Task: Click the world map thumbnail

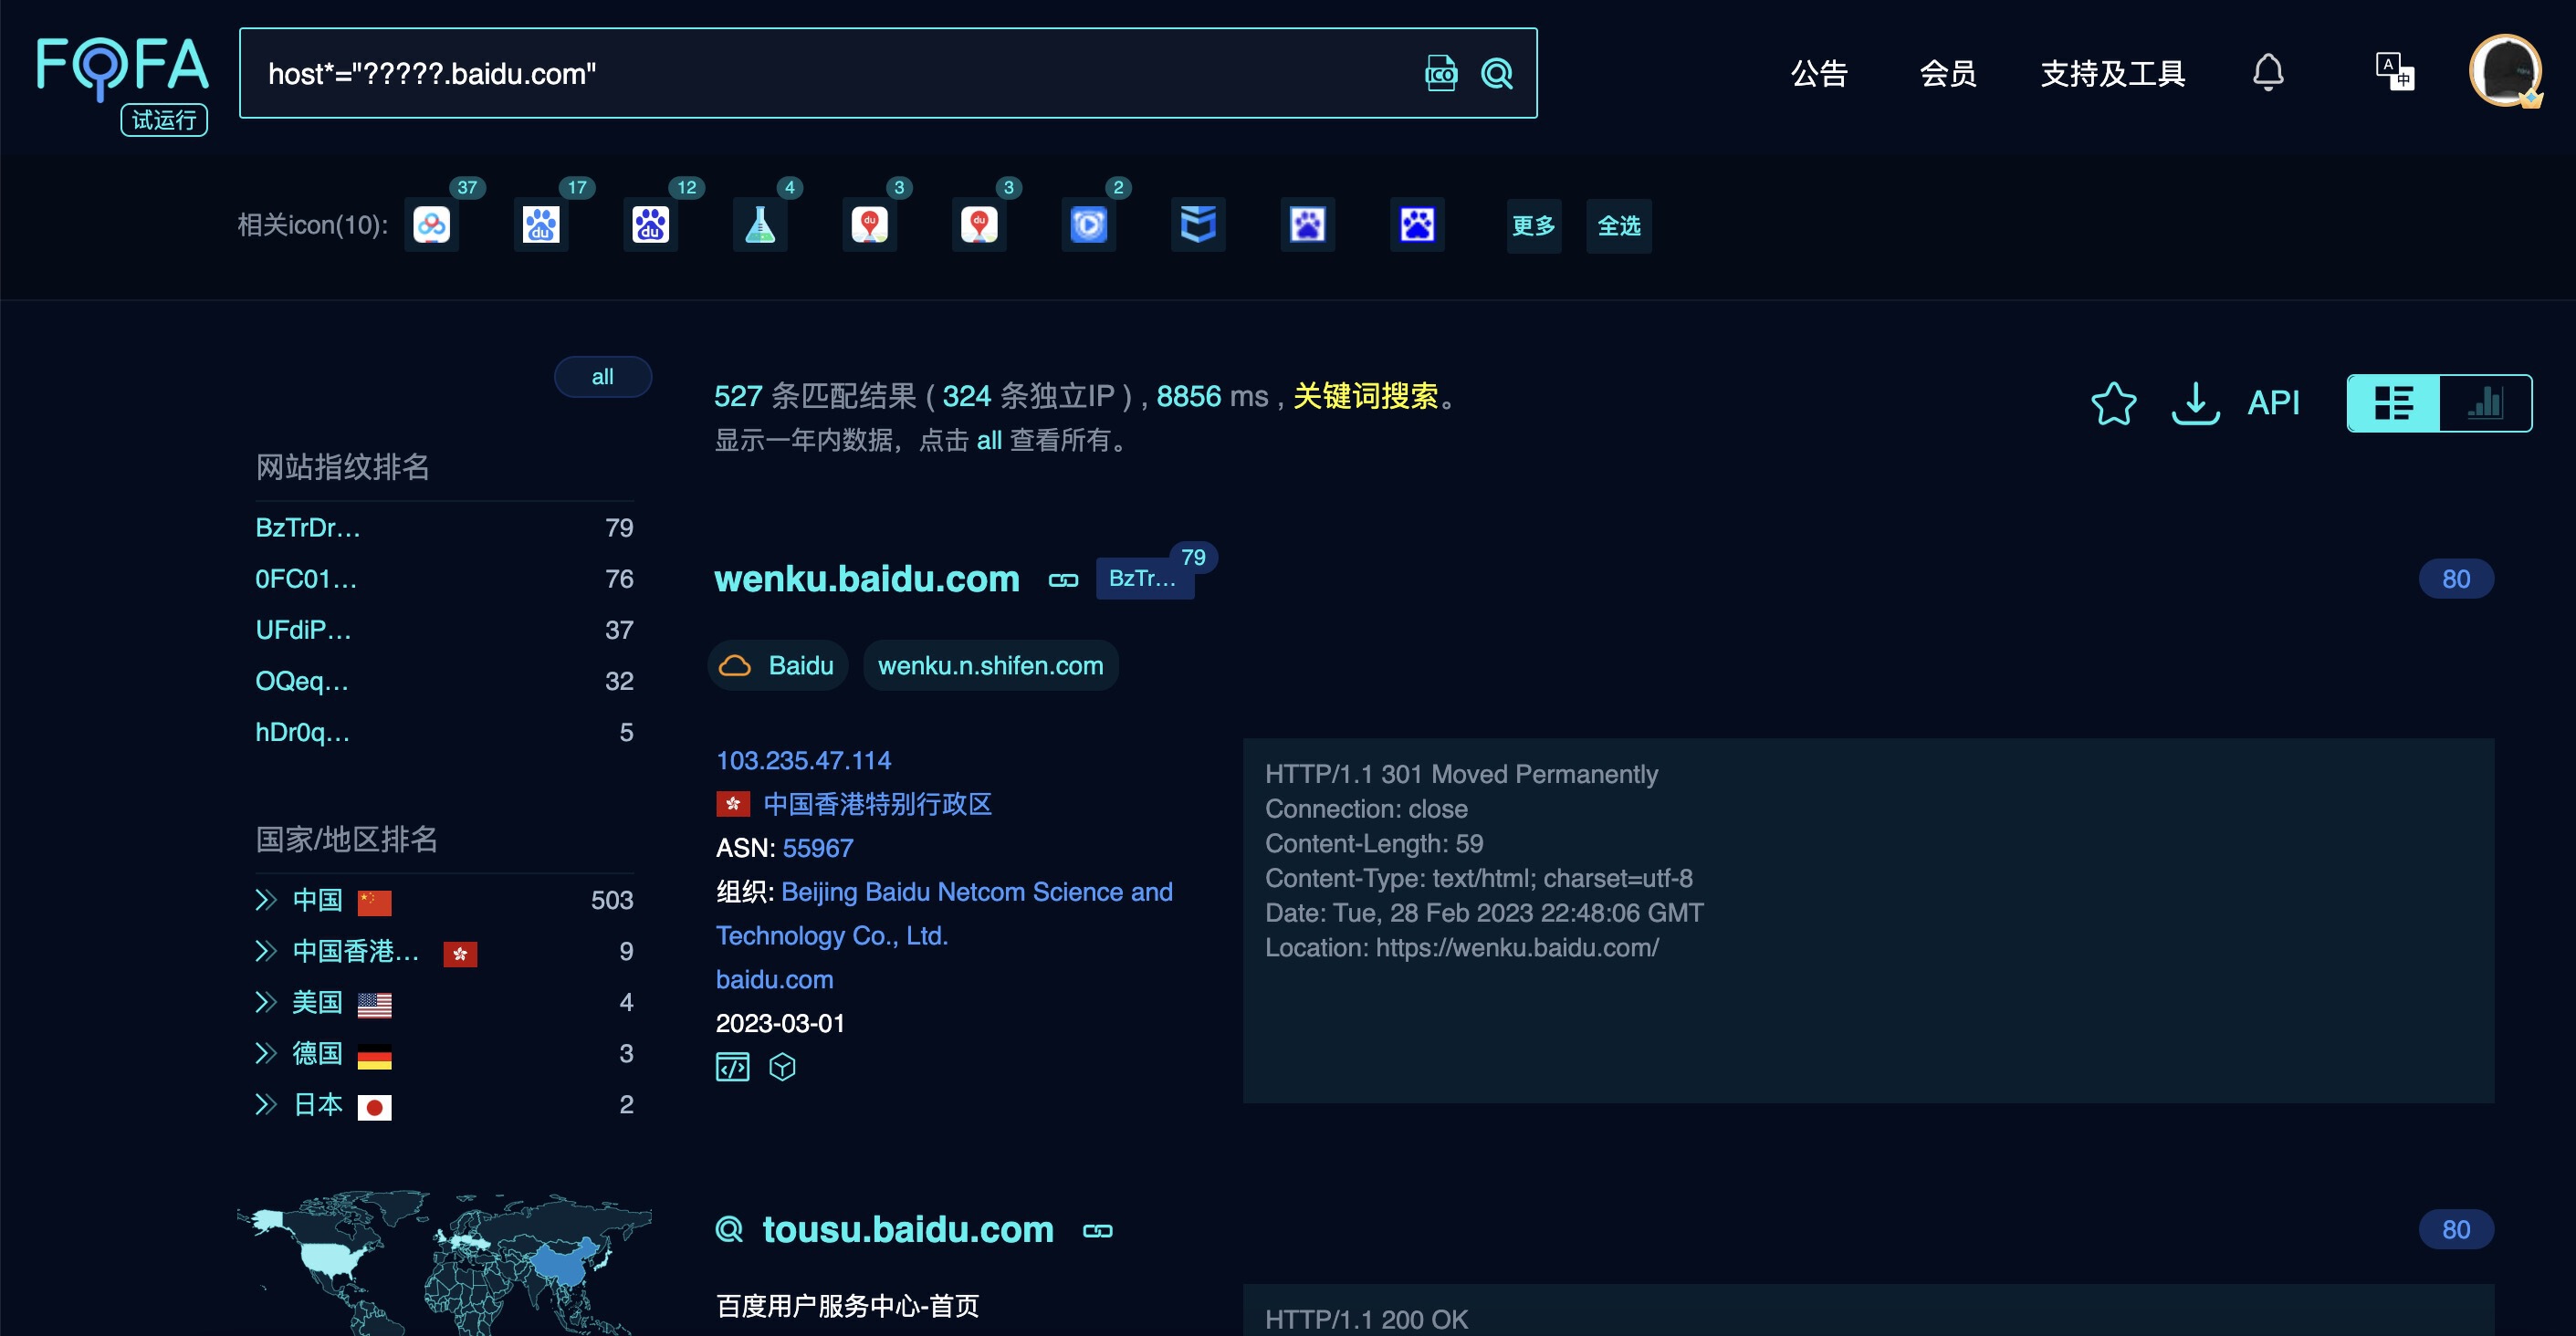Action: [x=444, y=1262]
